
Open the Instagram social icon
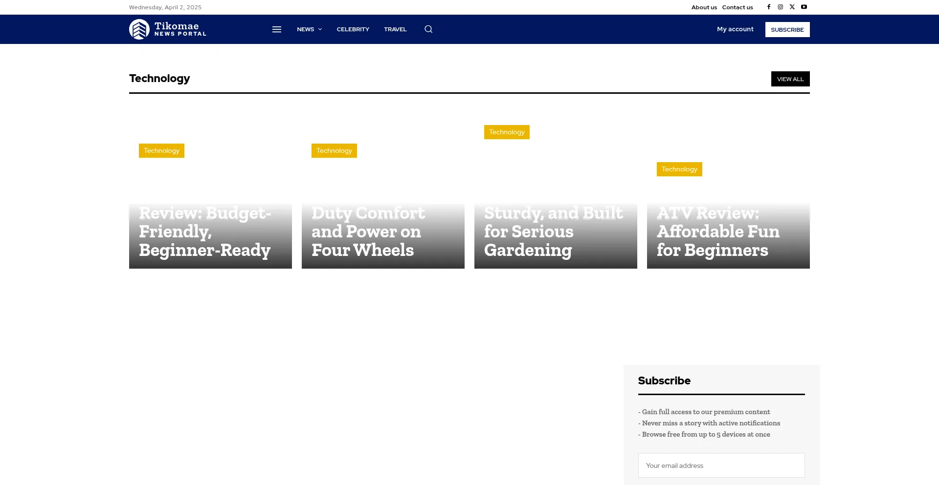pos(781,7)
